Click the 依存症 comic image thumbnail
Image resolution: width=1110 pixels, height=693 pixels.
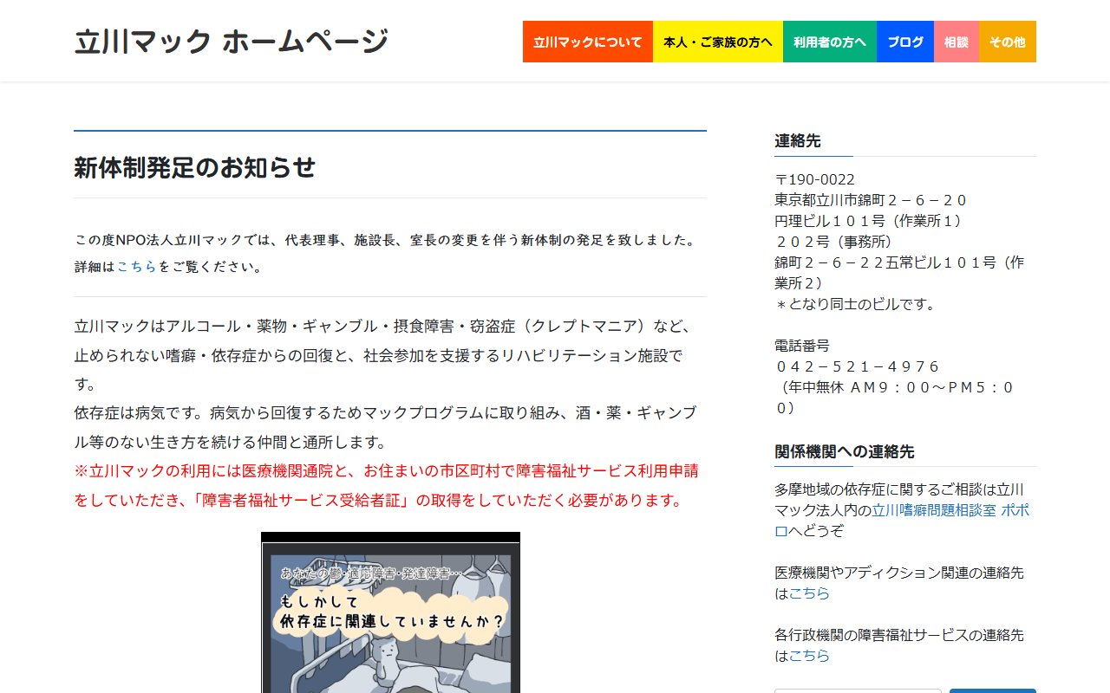[390, 612]
